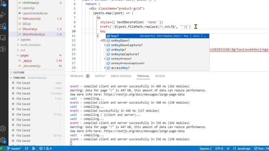Select the 'File Saved 17 hrs' timeline entry
The width and height of the screenshot is (269, 151).
pos(37,115)
